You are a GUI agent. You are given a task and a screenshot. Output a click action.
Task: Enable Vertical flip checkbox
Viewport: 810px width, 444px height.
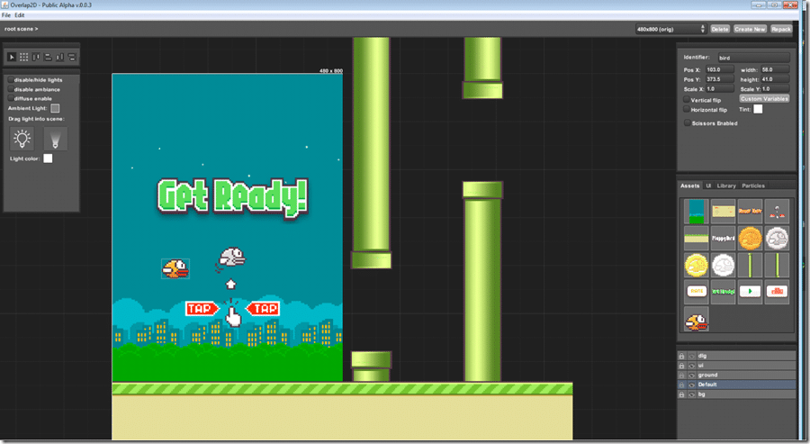687,100
